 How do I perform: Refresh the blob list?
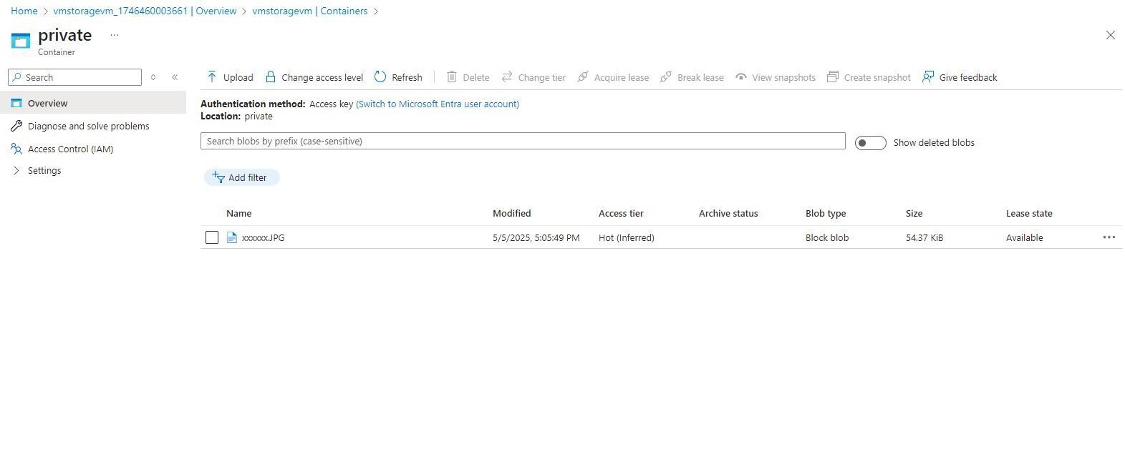398,77
